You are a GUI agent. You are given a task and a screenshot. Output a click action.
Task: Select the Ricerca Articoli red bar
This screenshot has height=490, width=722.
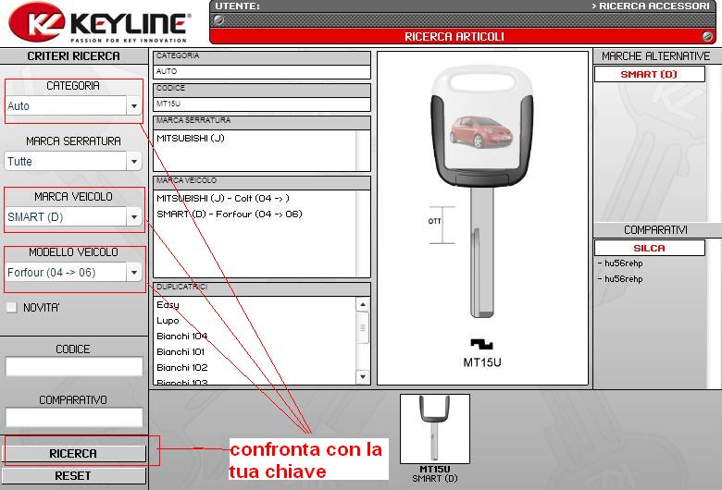(462, 36)
